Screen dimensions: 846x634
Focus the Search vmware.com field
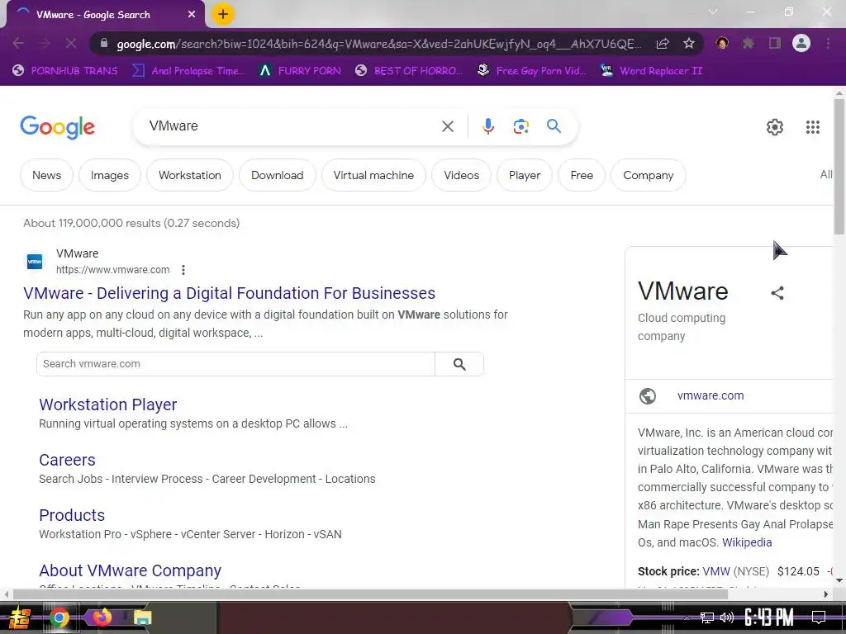coord(235,364)
